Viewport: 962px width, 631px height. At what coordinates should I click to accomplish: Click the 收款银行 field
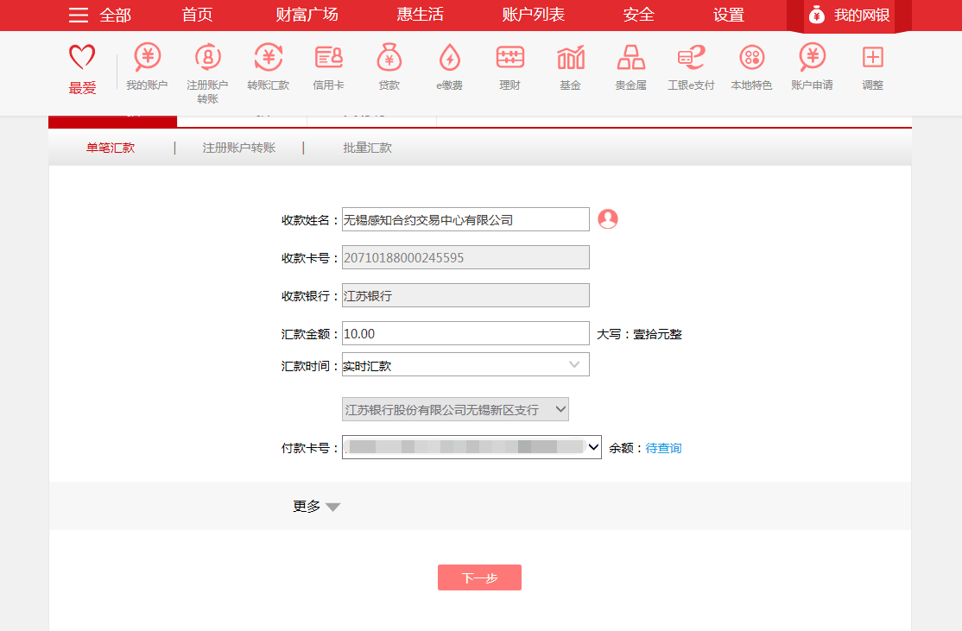coord(465,295)
